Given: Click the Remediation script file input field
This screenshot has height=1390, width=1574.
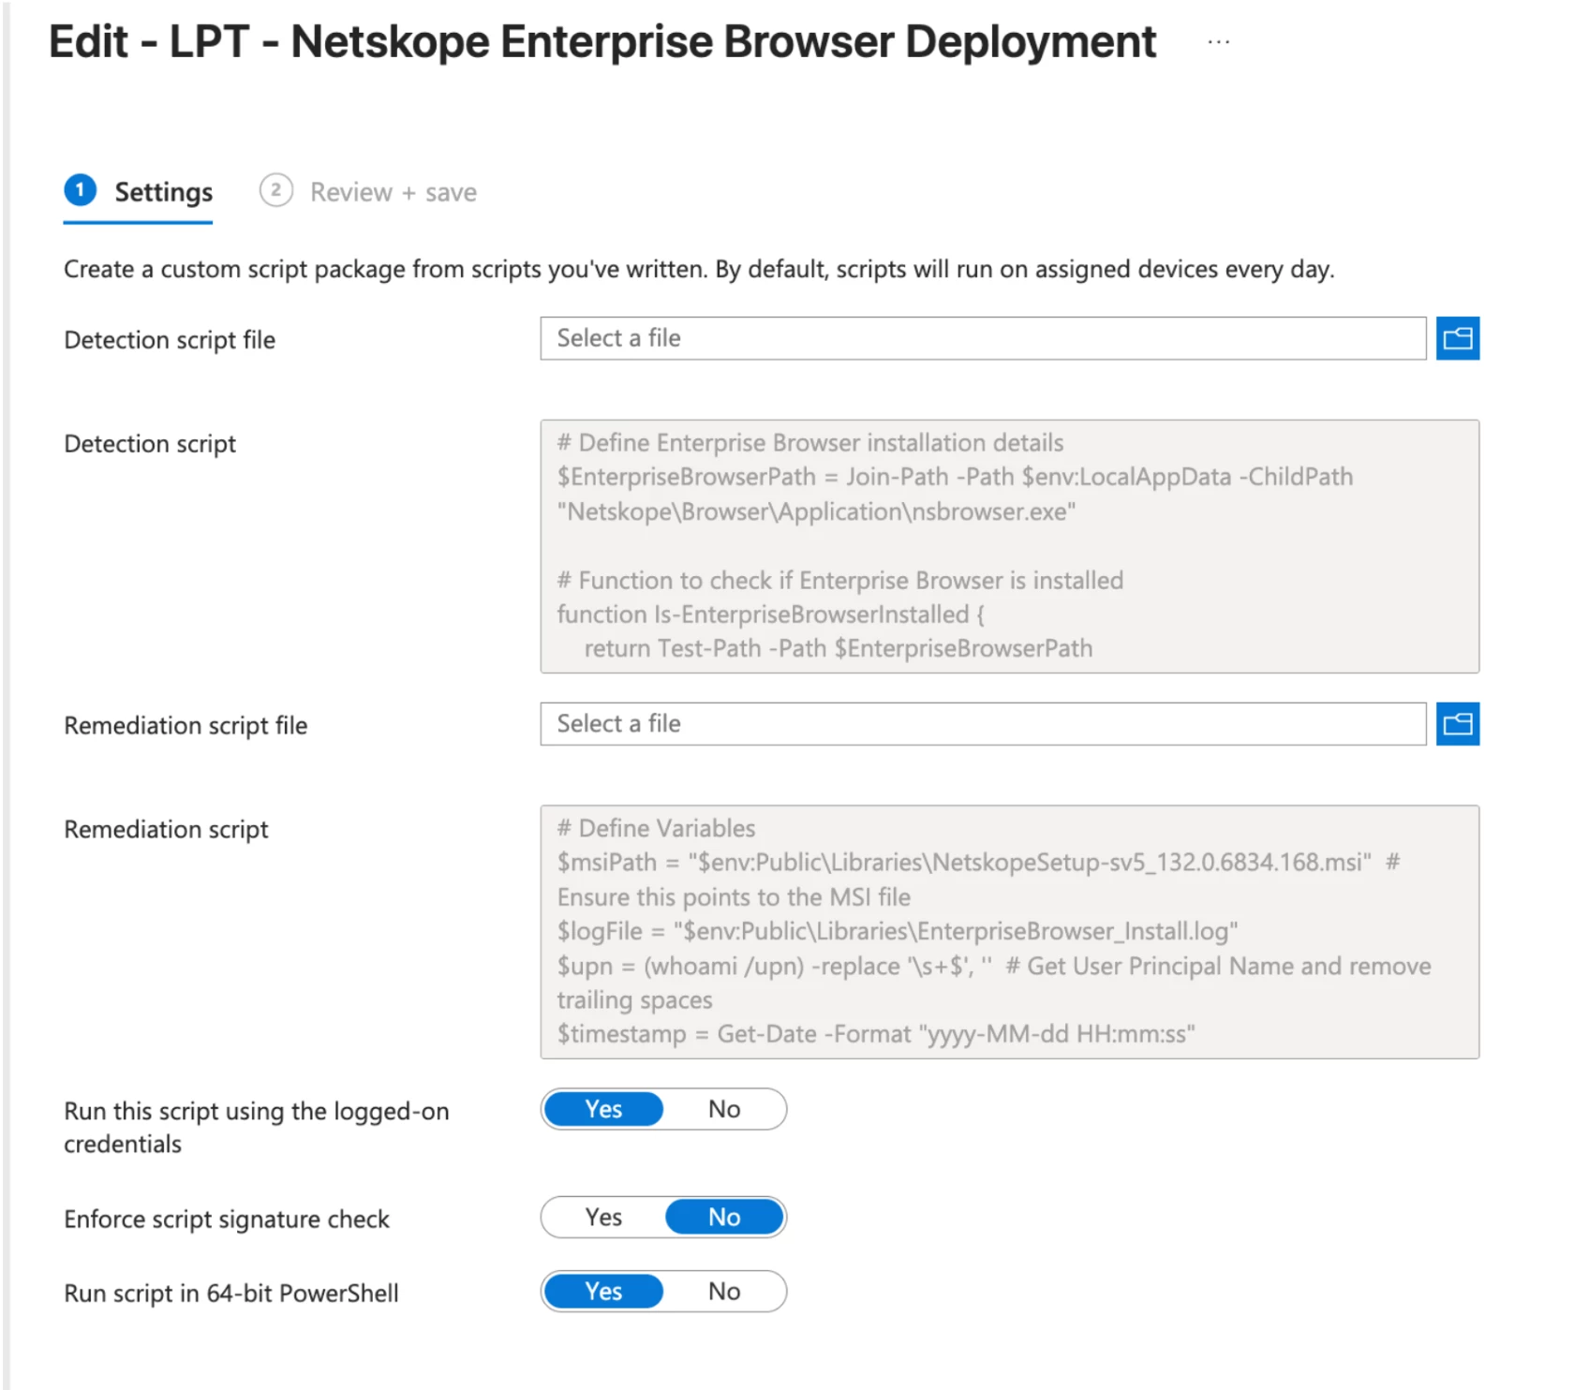Looking at the screenshot, I should click(x=983, y=724).
